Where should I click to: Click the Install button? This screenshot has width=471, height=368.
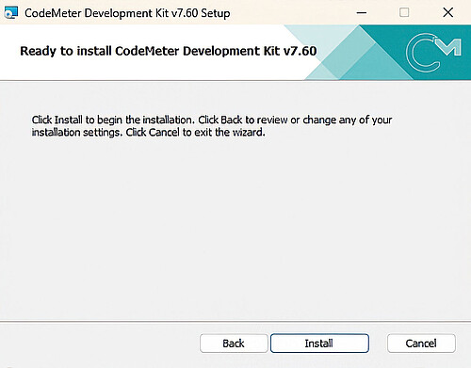pyautogui.click(x=319, y=344)
